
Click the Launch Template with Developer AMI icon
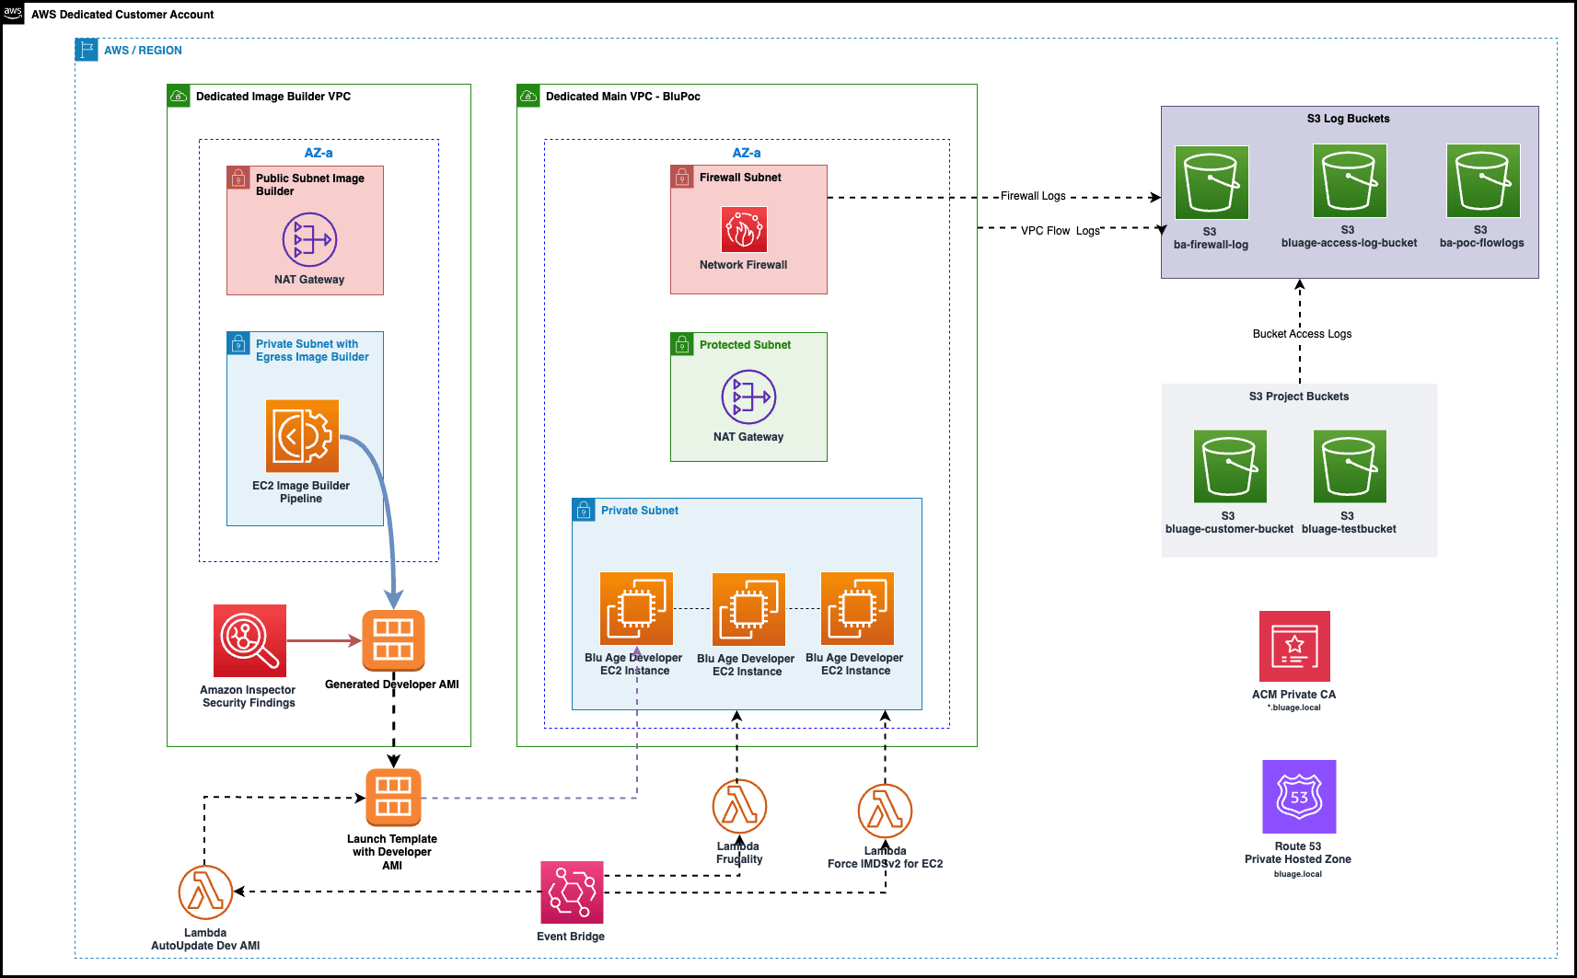coord(394,797)
